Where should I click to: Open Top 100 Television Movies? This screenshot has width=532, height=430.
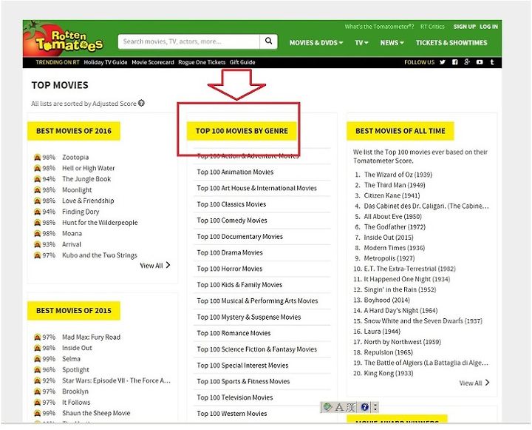tap(234, 397)
